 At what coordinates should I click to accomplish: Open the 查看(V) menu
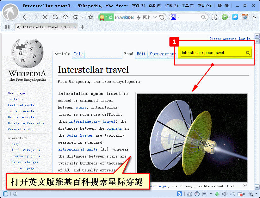click(155, 6)
